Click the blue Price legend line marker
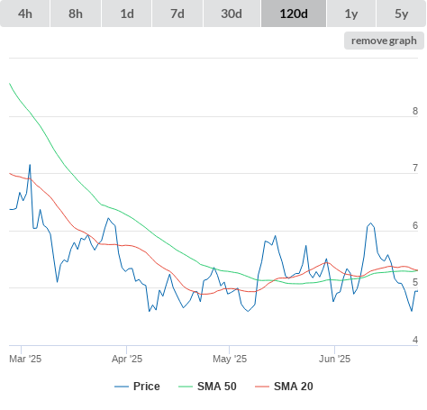This screenshot has width=427, height=410. (x=122, y=387)
